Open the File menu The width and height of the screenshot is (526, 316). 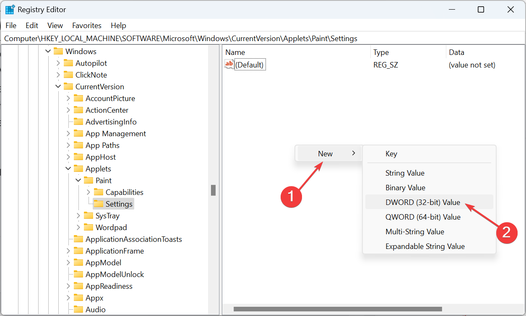[x=11, y=26]
